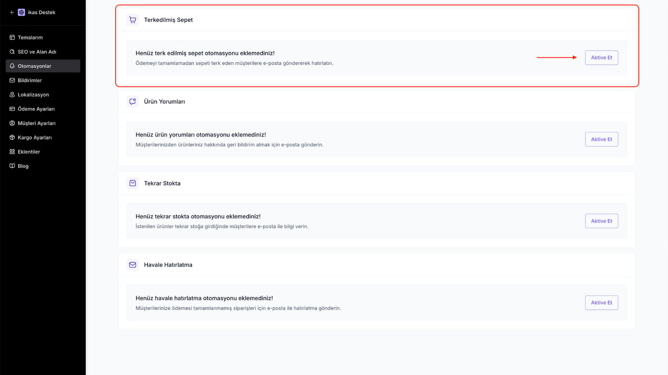
Task: Click the ikas Destek store logo icon
Action: [x=21, y=12]
